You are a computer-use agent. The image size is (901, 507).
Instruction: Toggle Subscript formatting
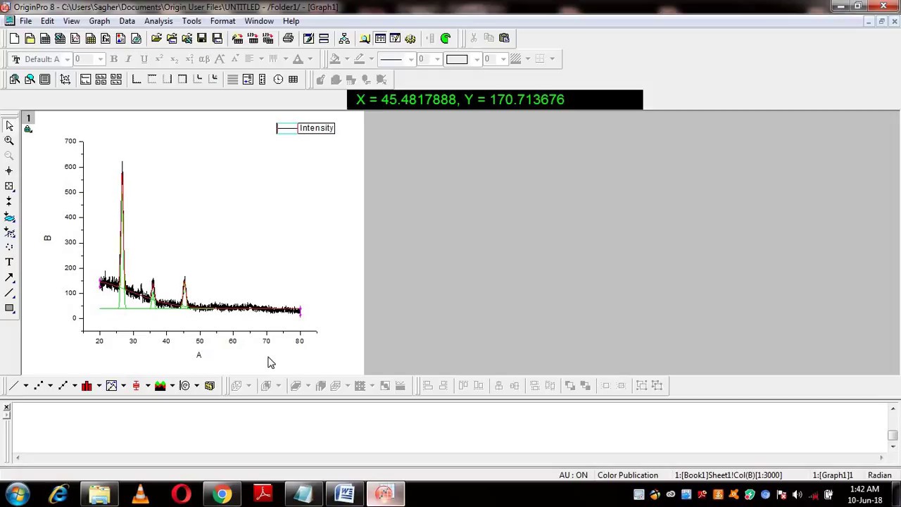click(174, 59)
